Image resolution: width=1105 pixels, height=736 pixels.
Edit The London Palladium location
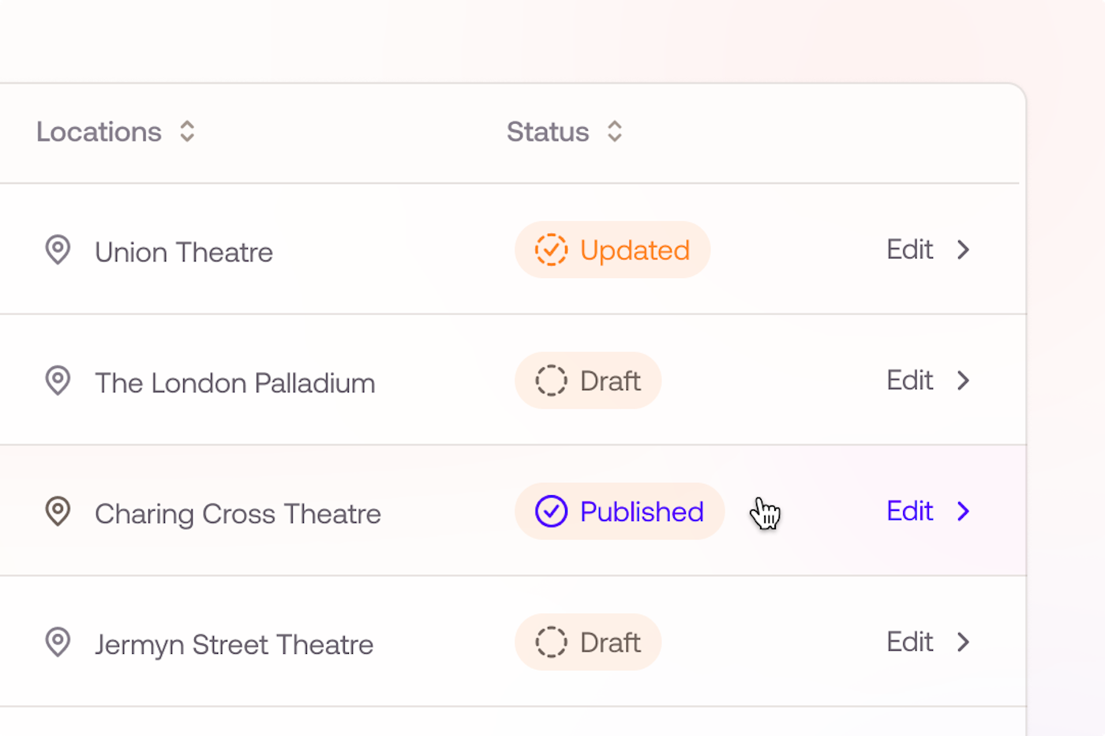pyautogui.click(x=910, y=381)
